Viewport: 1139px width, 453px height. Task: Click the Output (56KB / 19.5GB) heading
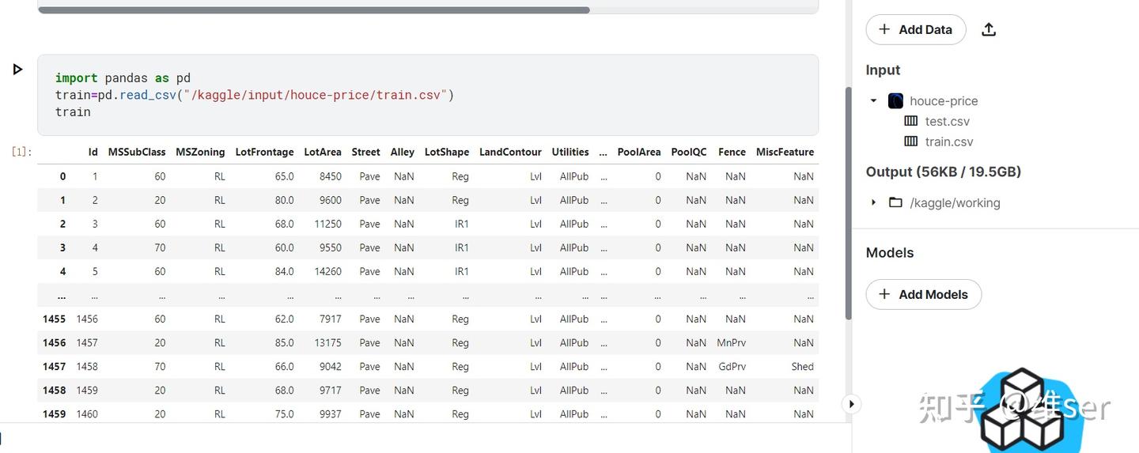click(944, 172)
